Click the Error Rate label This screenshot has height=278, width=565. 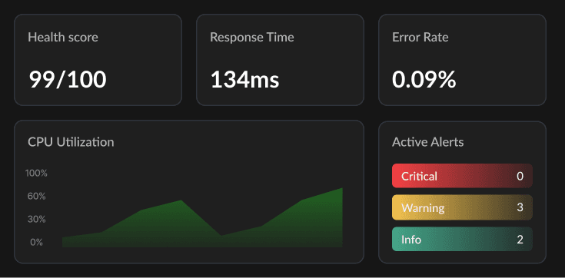coord(420,37)
